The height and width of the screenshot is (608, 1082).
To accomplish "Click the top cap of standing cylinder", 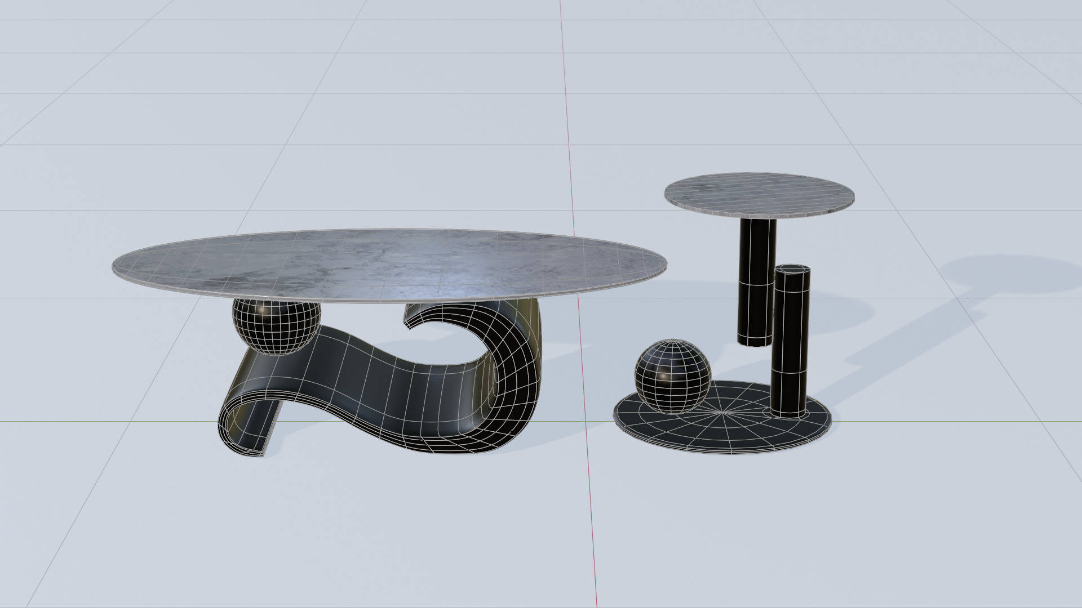I will [792, 269].
